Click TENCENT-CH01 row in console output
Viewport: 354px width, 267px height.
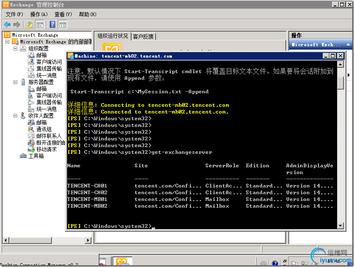pos(200,186)
